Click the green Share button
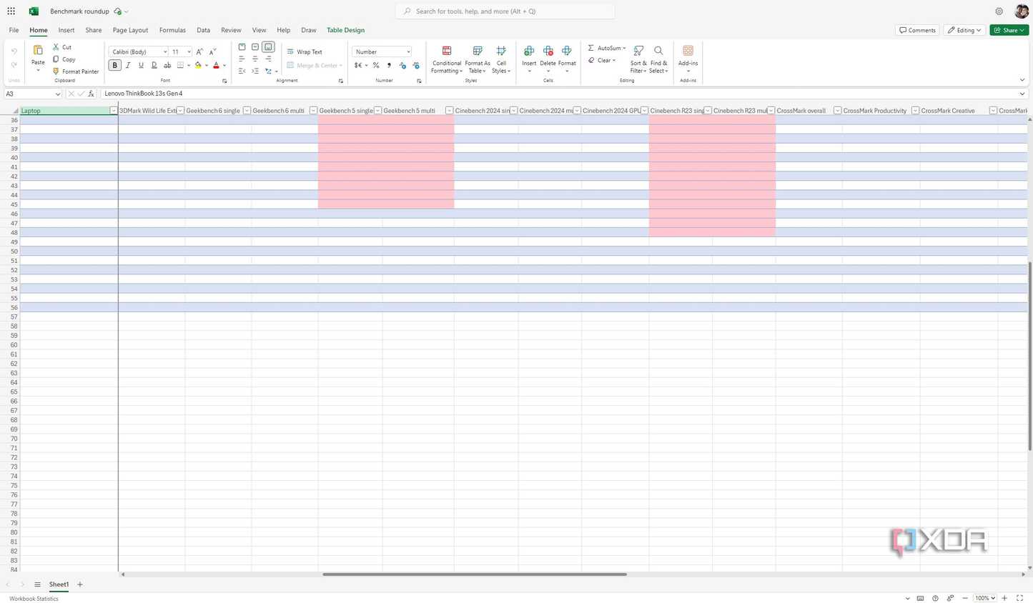Screen dimensions: 1033x603 1009,30
